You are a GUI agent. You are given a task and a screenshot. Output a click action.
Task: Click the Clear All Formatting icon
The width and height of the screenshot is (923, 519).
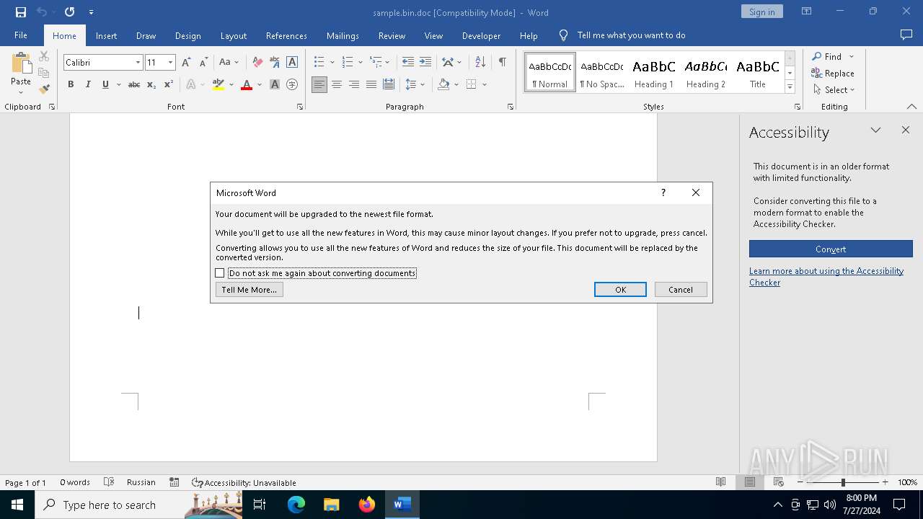click(x=257, y=63)
